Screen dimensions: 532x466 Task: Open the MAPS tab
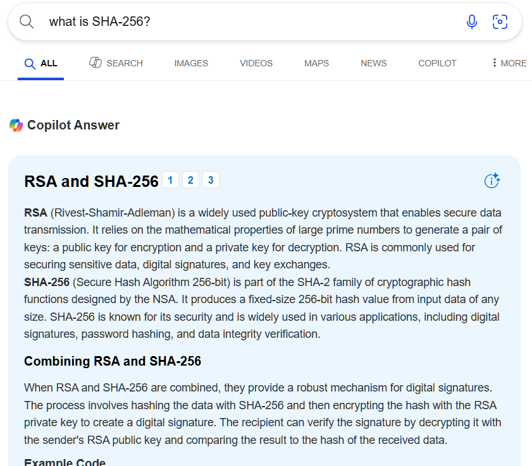[x=316, y=63]
